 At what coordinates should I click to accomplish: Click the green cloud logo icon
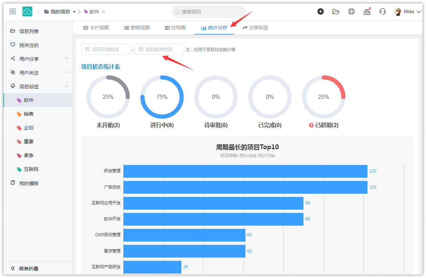click(27, 11)
